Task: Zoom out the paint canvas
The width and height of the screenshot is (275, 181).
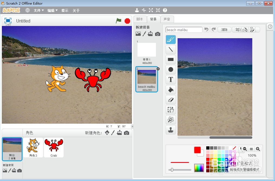Action: point(245,149)
